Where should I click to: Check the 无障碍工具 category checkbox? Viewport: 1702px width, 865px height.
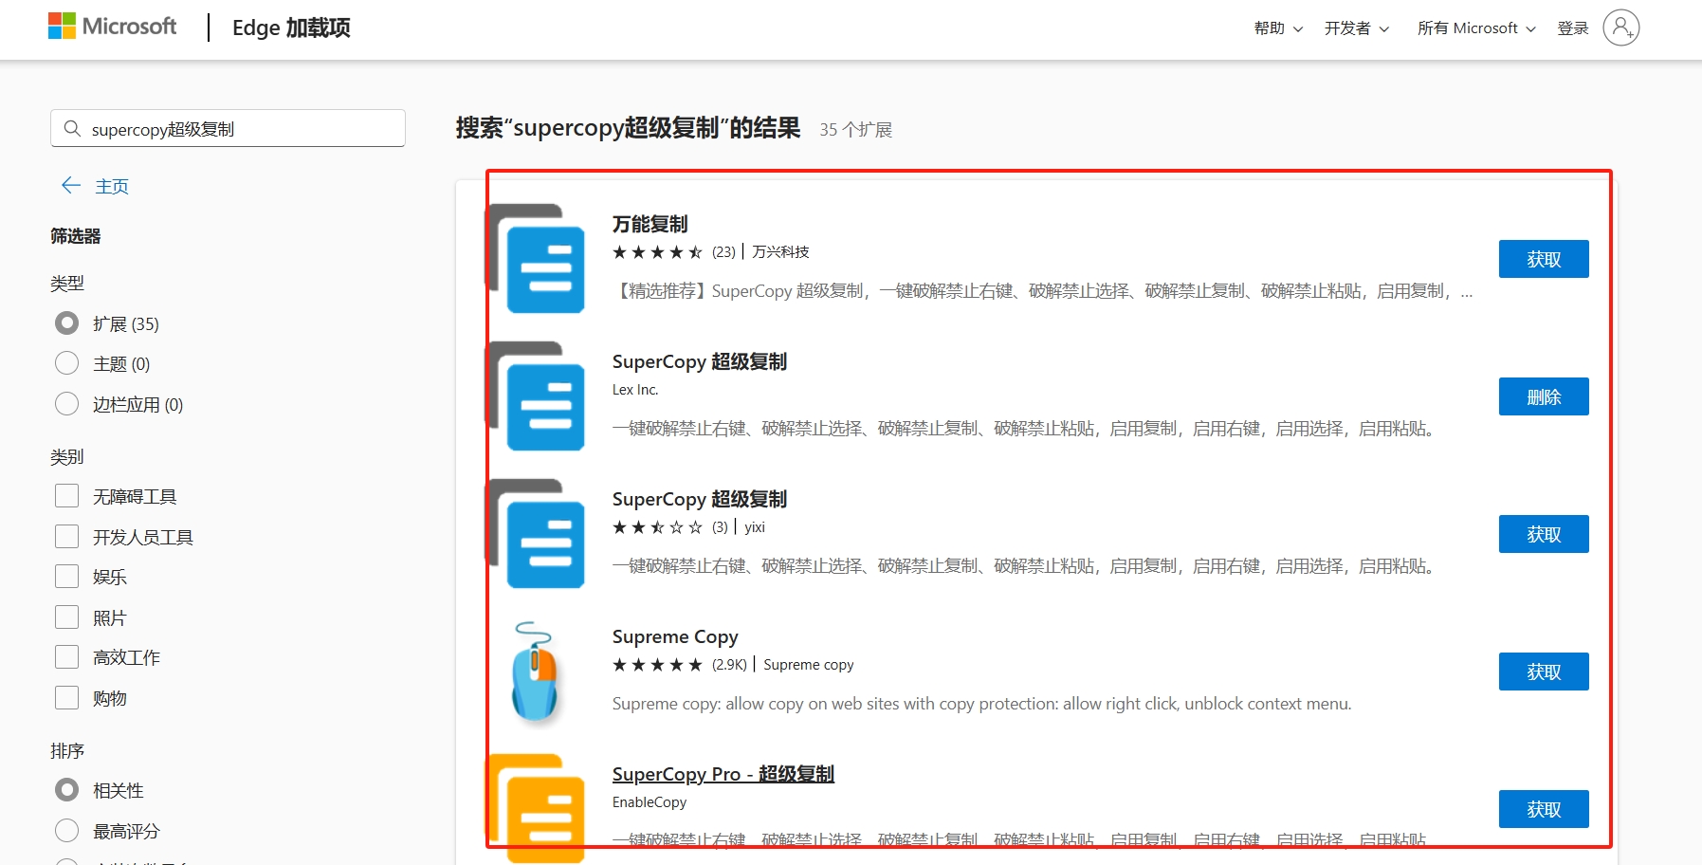tap(67, 496)
